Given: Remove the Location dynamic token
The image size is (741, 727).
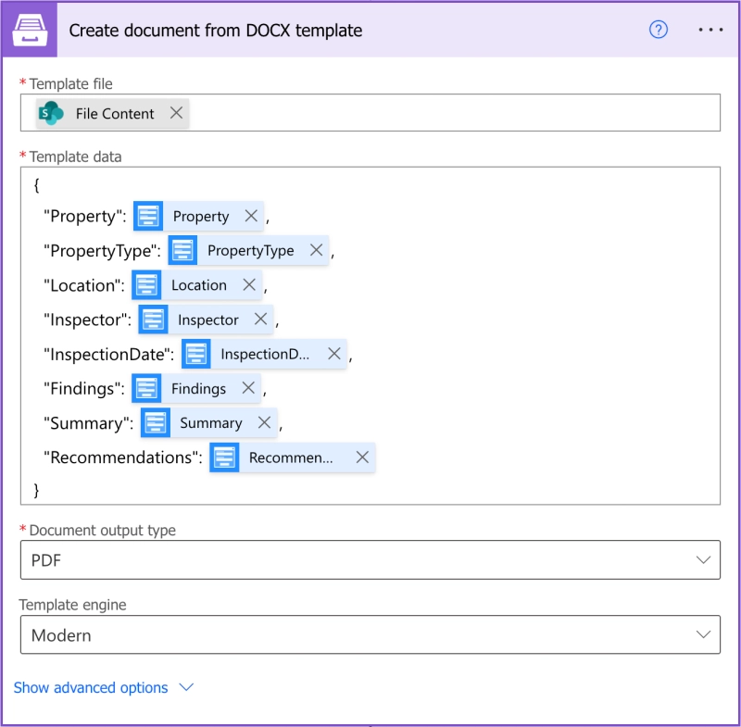Looking at the screenshot, I should (x=249, y=284).
